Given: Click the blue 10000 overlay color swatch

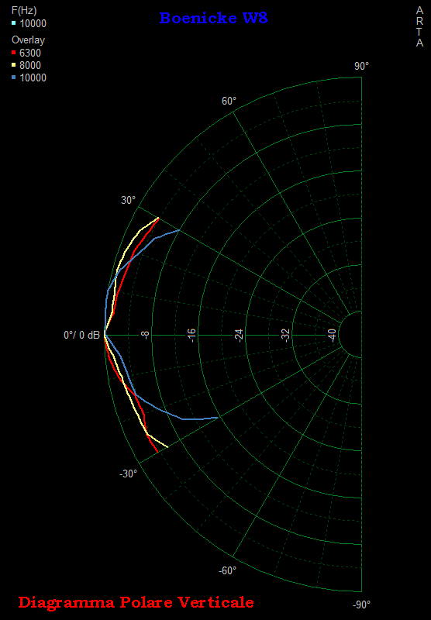Looking at the screenshot, I should pyautogui.click(x=14, y=77).
